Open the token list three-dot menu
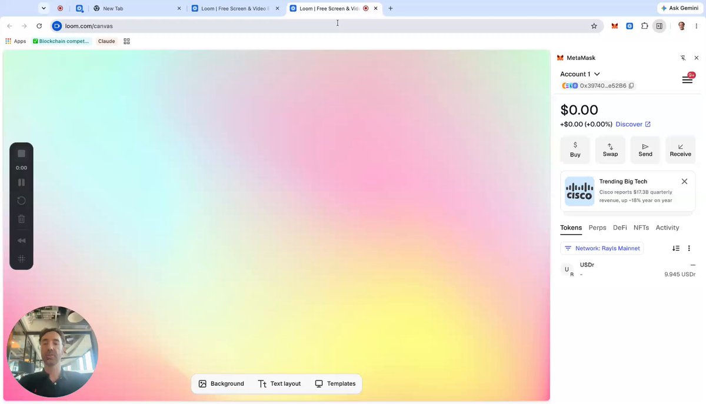 click(x=689, y=248)
